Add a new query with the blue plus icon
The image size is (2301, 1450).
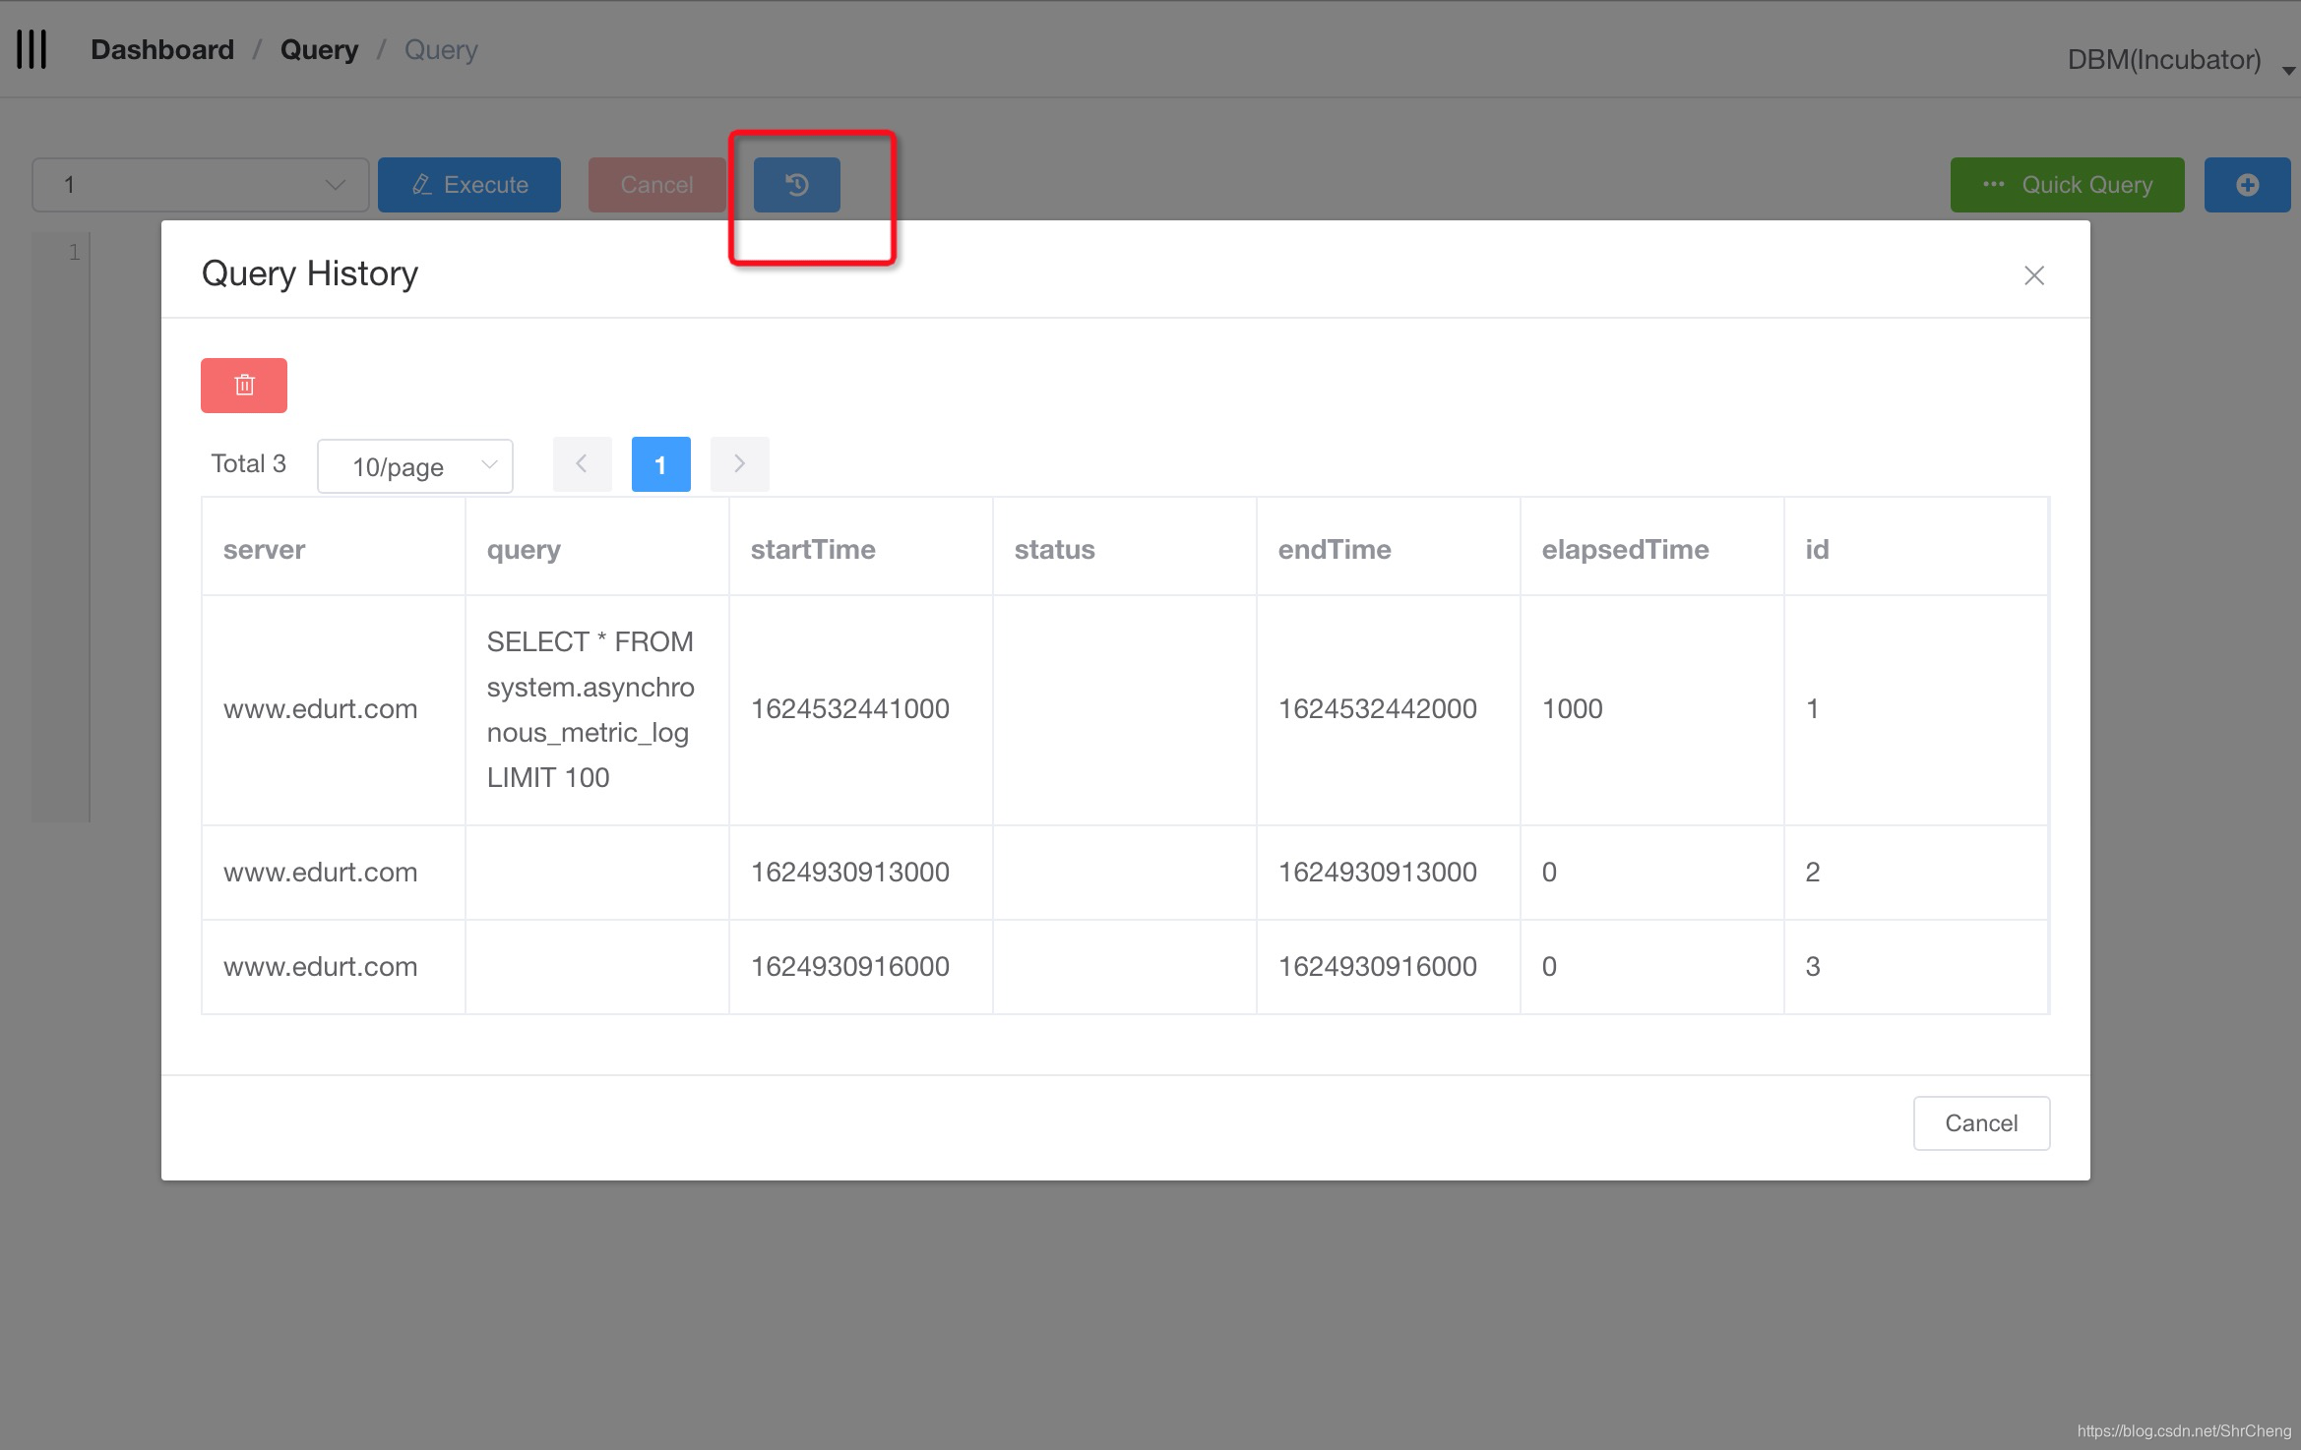point(2246,184)
